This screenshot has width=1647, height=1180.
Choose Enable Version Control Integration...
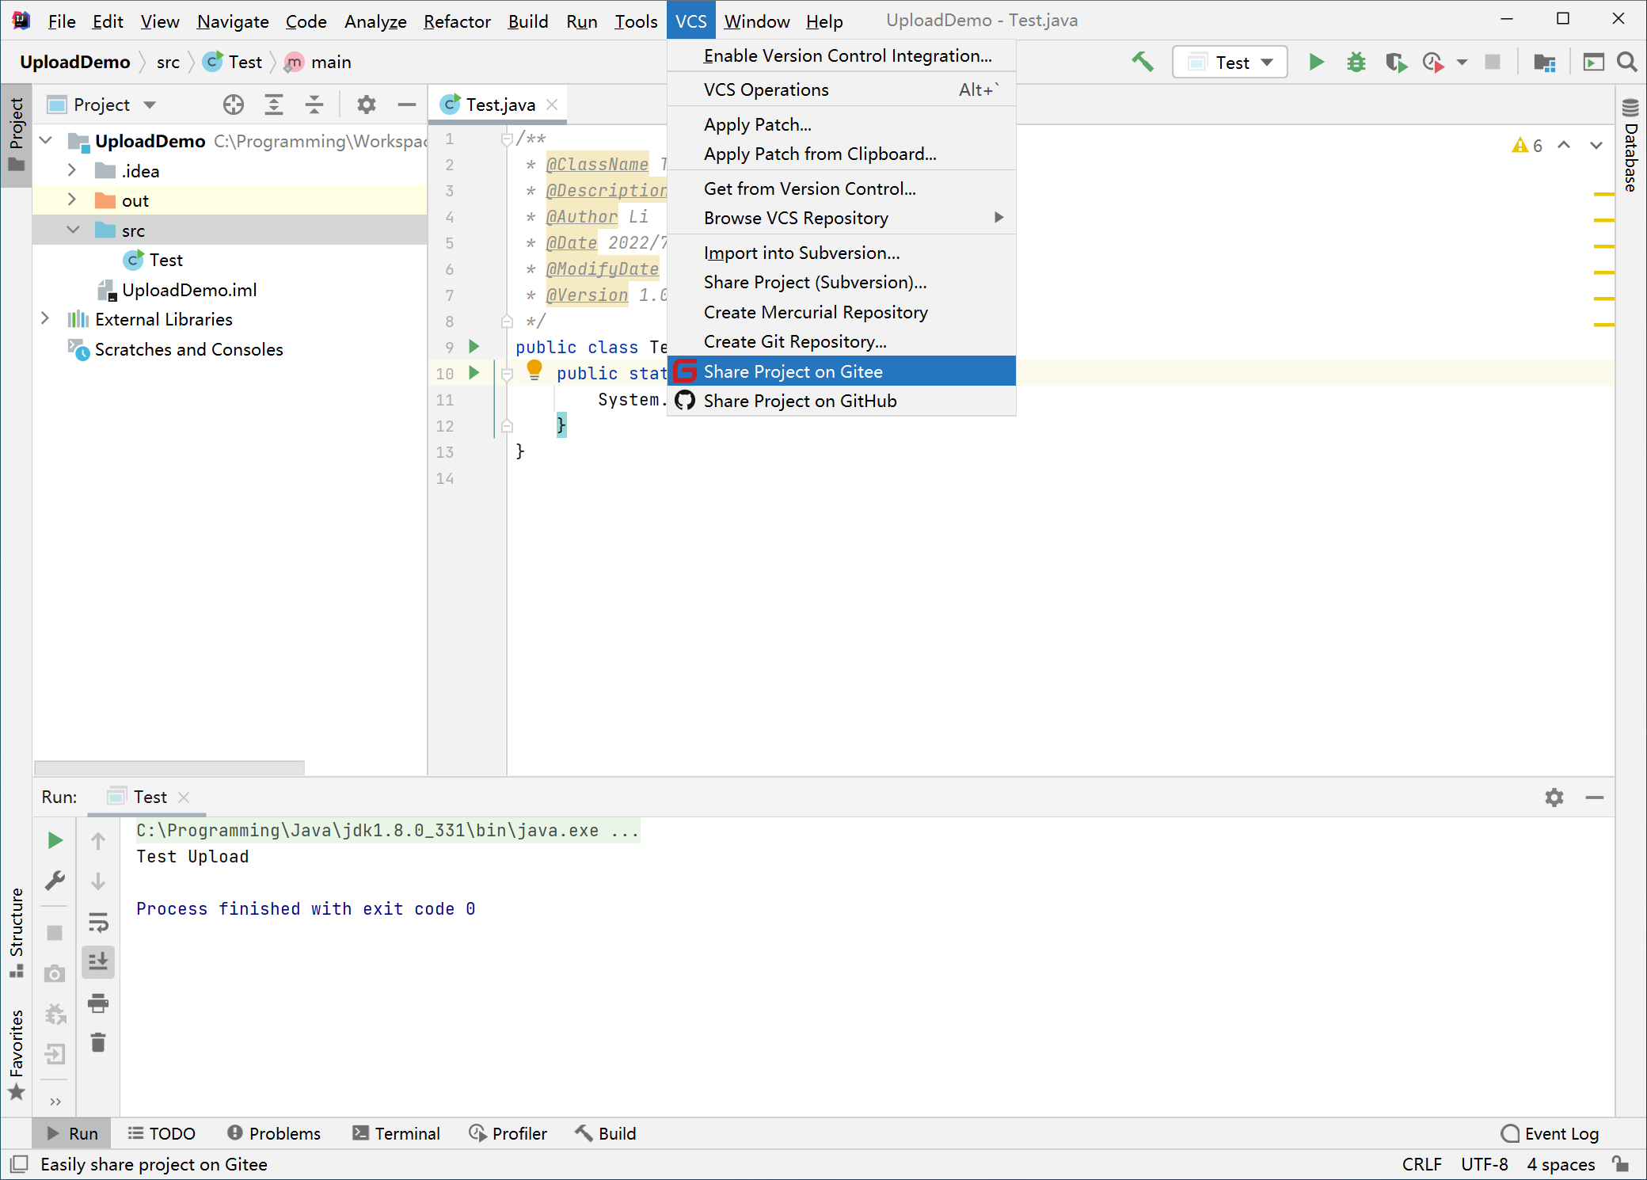point(841,55)
